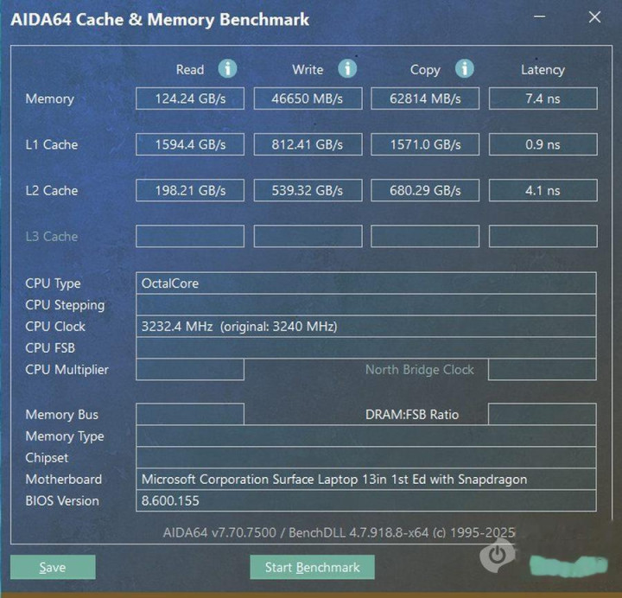Click the empty L3 Cache Read field

pos(190,237)
